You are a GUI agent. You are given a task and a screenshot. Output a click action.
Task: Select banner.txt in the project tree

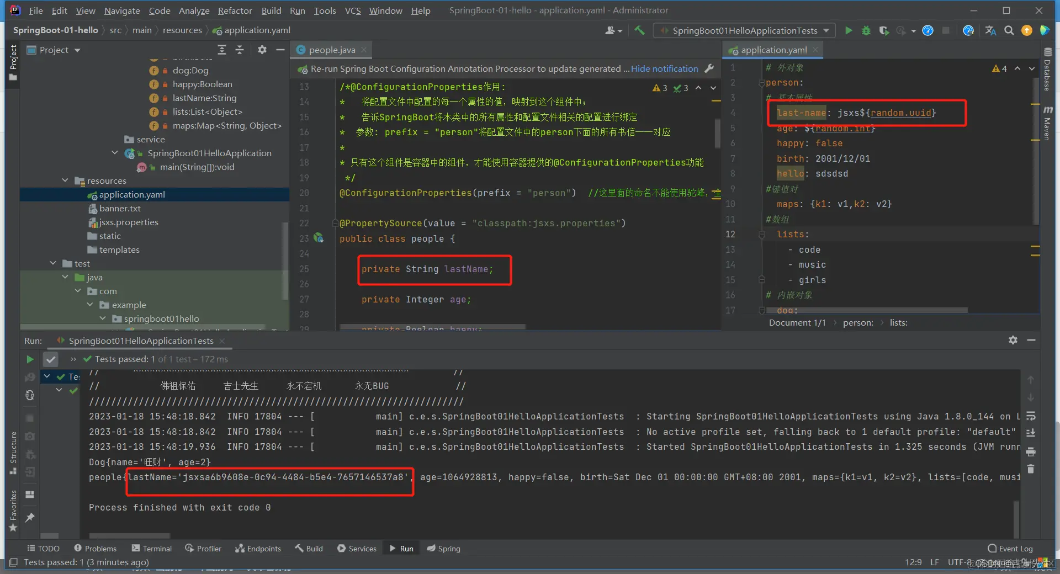click(120, 208)
